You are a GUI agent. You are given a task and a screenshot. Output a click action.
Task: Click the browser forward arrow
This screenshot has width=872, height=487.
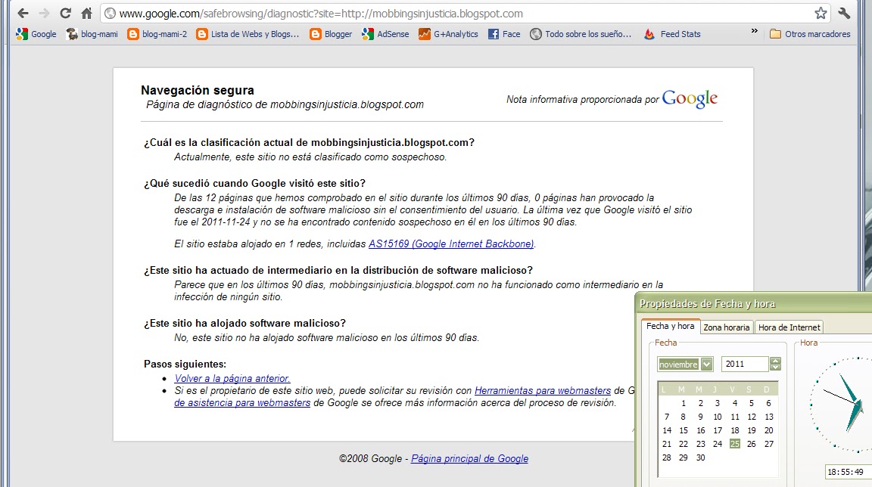click(44, 14)
